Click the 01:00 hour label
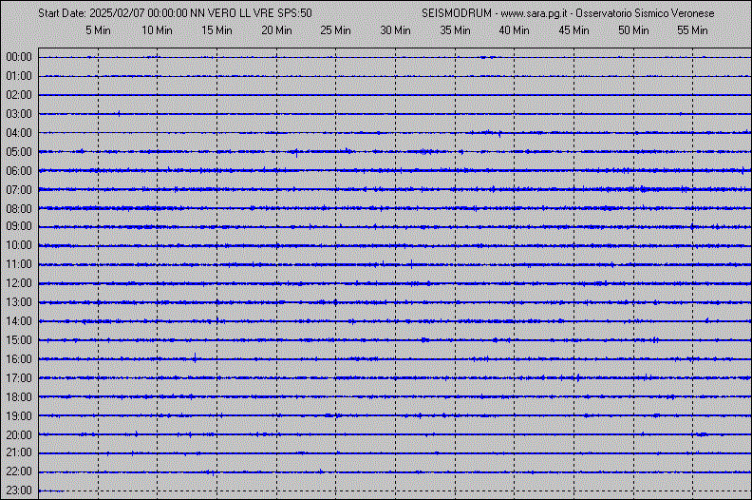Screen dimensions: 752x500 pyautogui.click(x=19, y=76)
